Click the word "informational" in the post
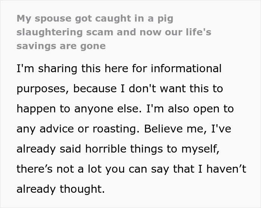This screenshot has width=261, height=208. point(187,69)
